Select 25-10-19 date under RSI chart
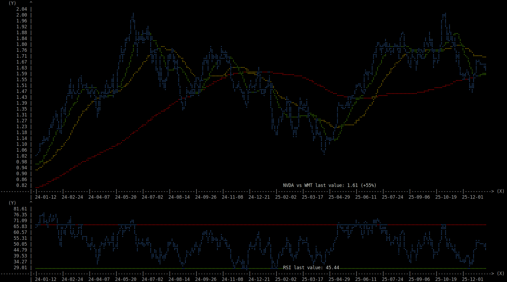507x282 pixels. tap(446, 279)
